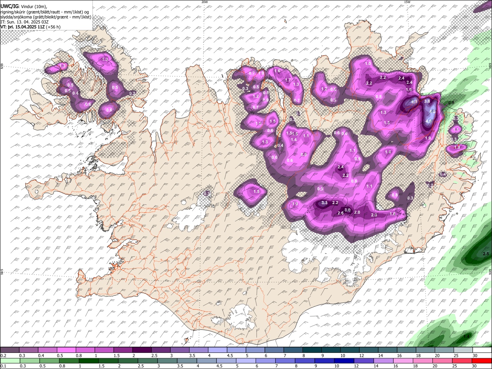Pick lower-scale darkest green swatch starting at 1
This screenshot has height=369, width=492.
click(x=88, y=361)
